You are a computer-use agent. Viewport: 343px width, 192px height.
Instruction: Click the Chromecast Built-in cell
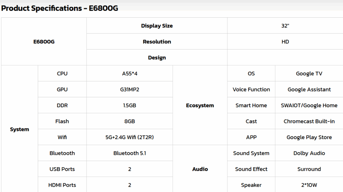click(309, 121)
